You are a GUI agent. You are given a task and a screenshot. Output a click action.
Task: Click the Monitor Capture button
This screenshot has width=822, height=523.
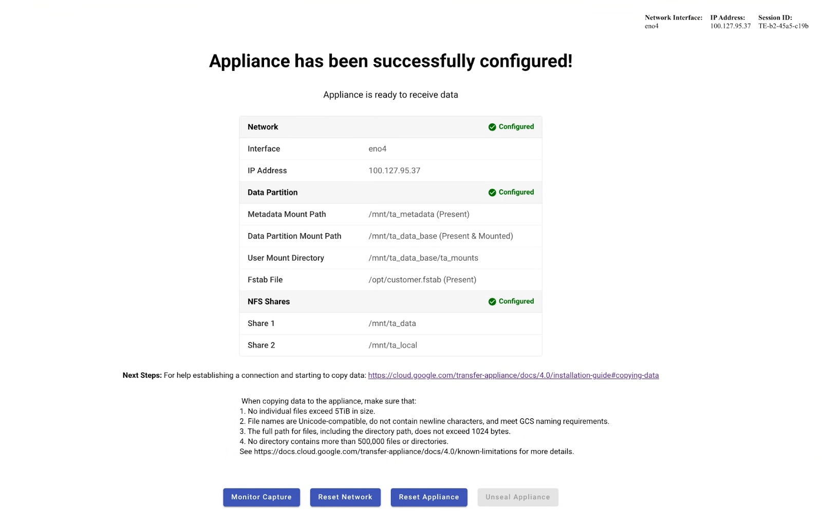pyautogui.click(x=261, y=497)
